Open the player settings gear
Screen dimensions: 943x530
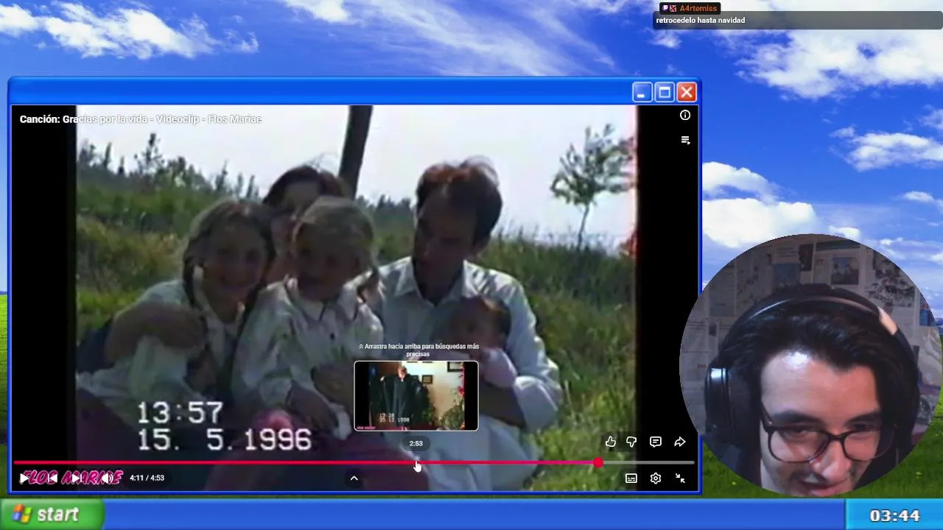[656, 478]
